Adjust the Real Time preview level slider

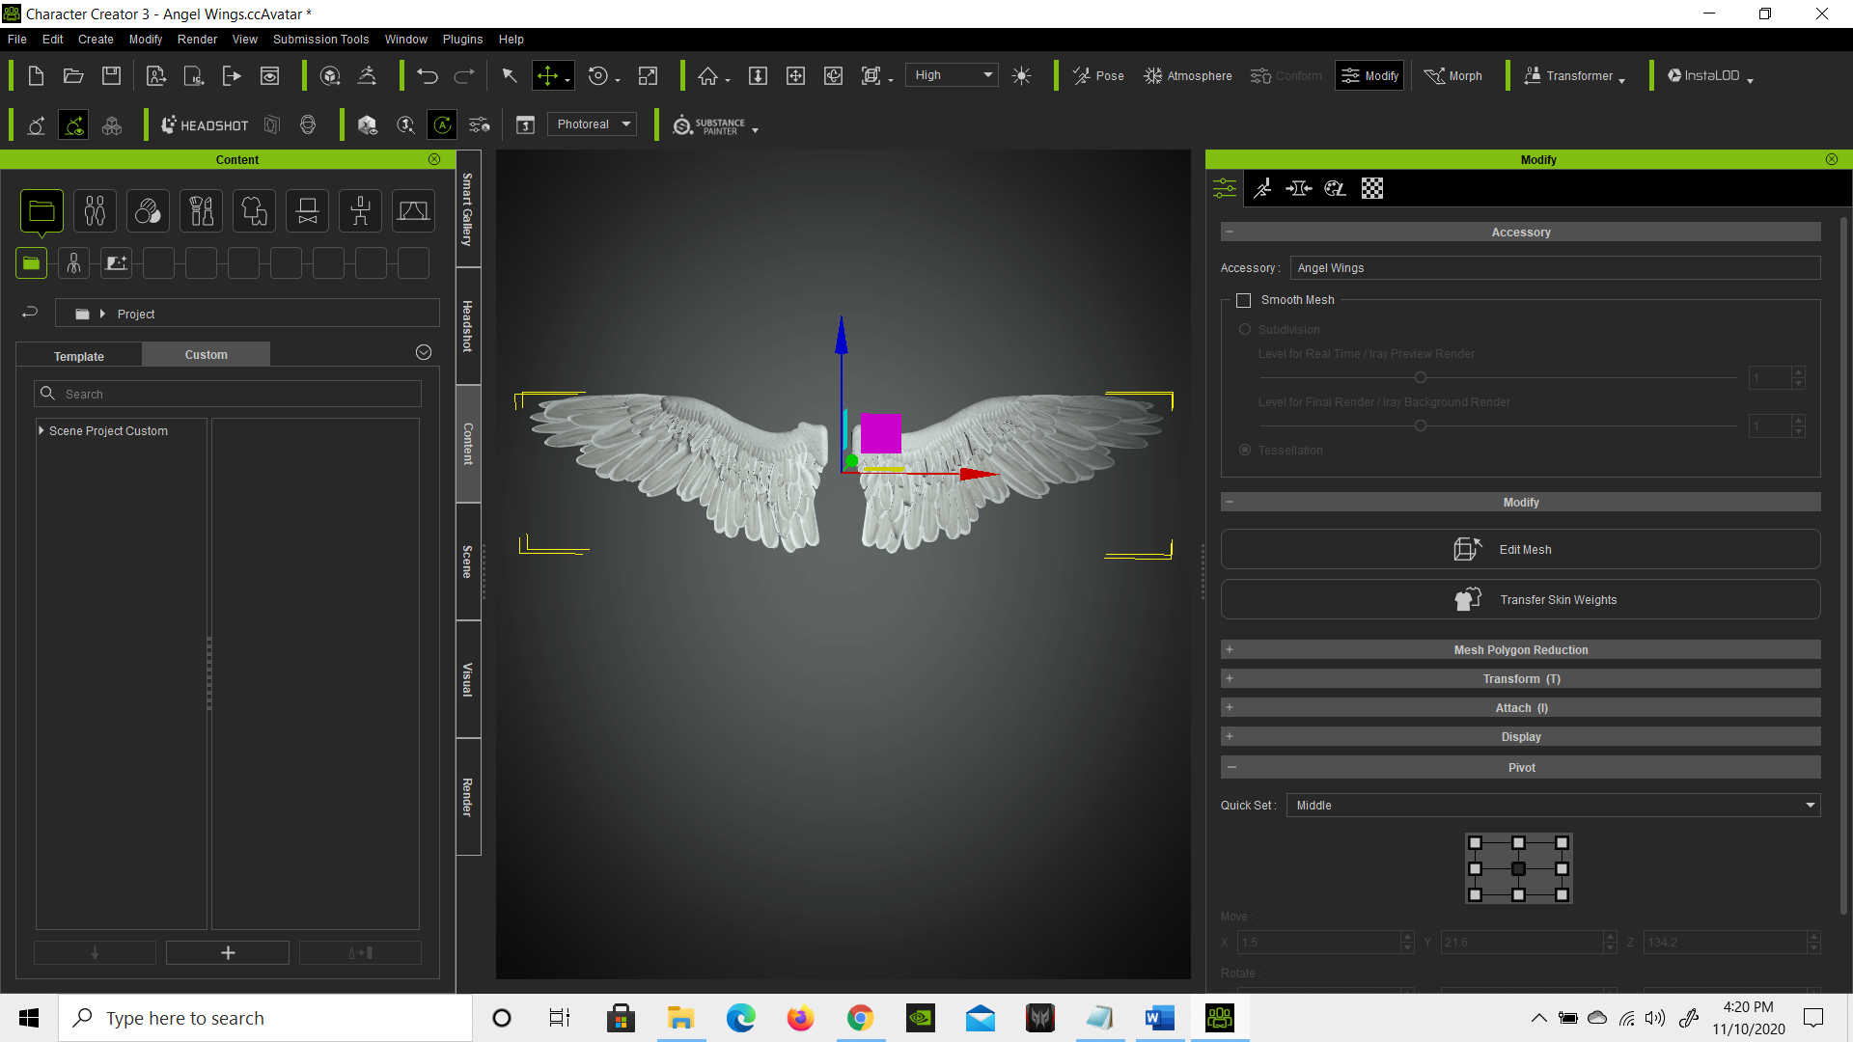[1421, 377]
